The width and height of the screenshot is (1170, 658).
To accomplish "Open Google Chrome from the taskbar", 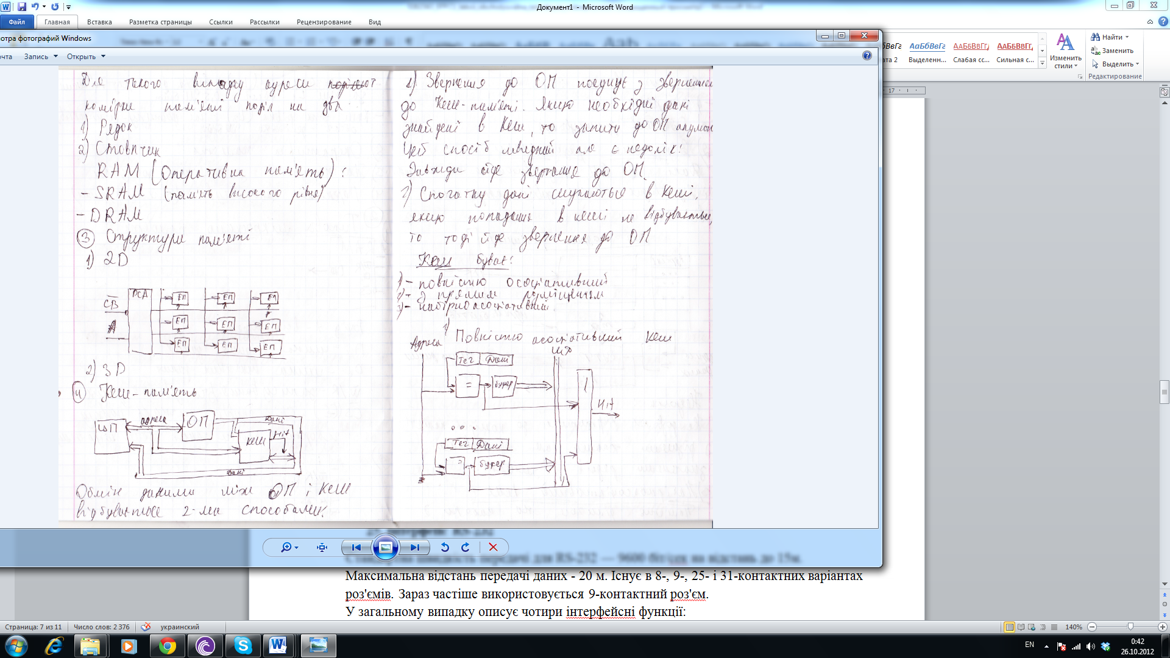I will (x=168, y=646).
